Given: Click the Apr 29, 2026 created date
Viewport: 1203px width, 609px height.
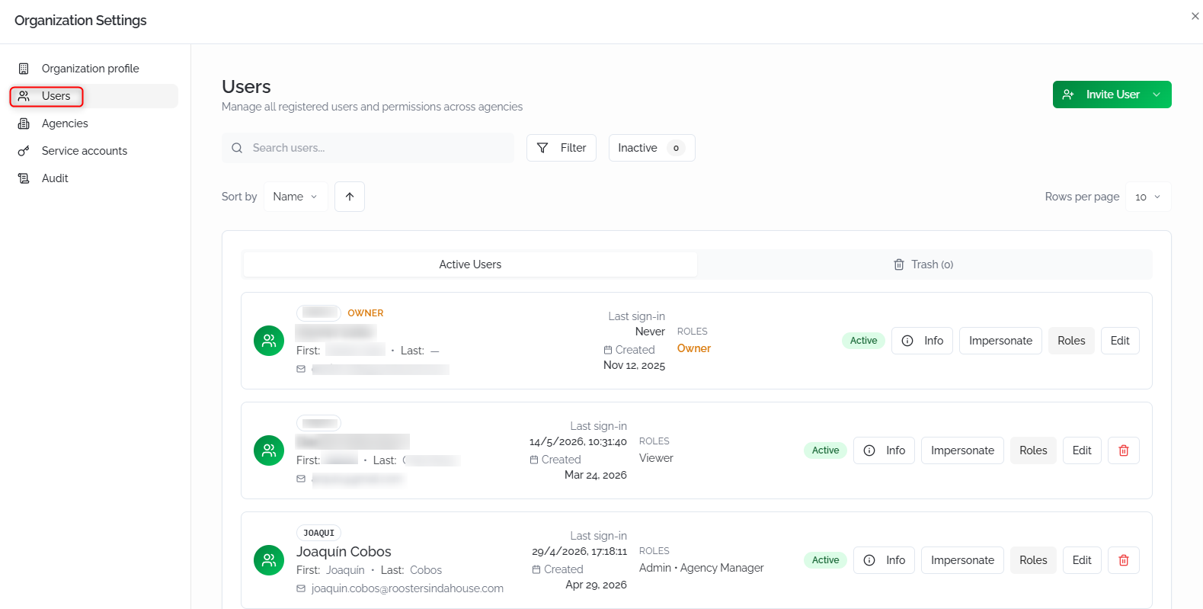Looking at the screenshot, I should click(596, 585).
